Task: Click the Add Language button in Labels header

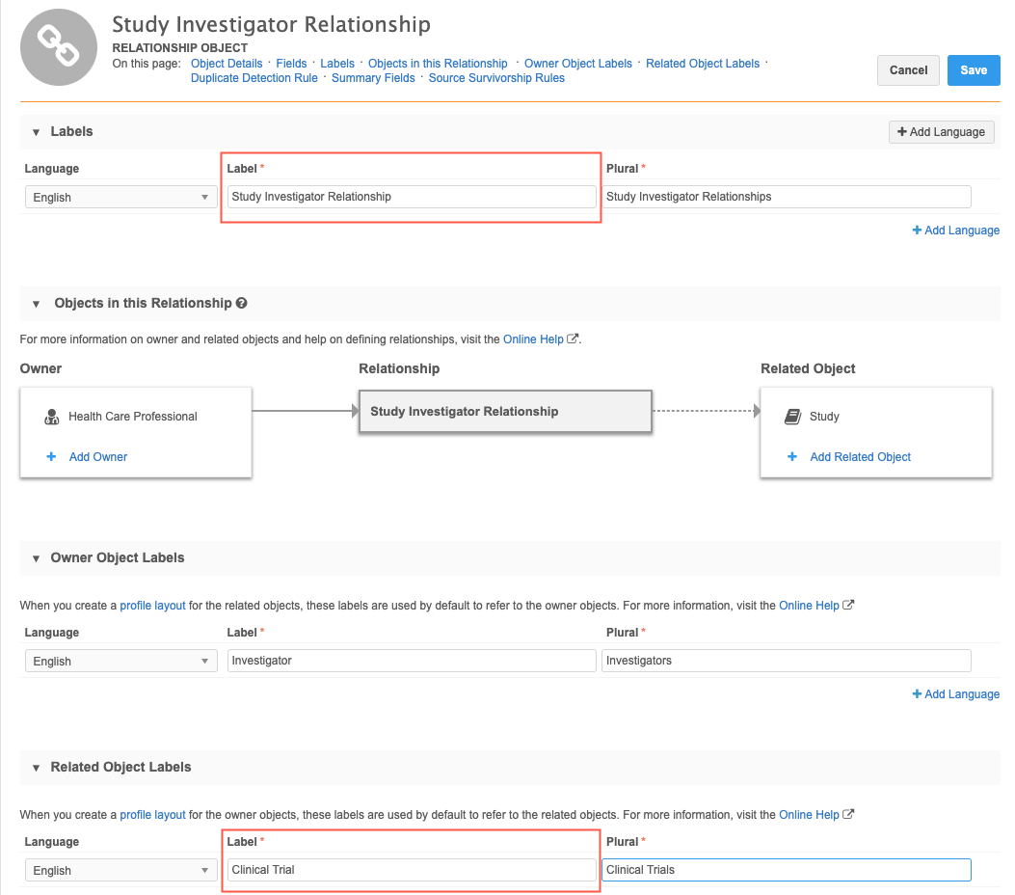Action: [941, 132]
